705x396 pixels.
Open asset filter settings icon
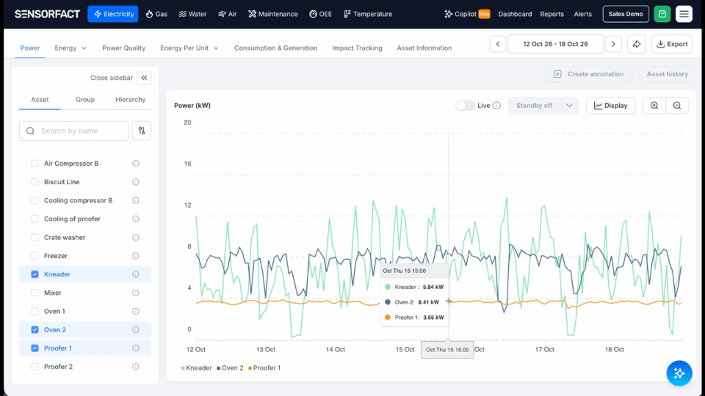pos(142,131)
